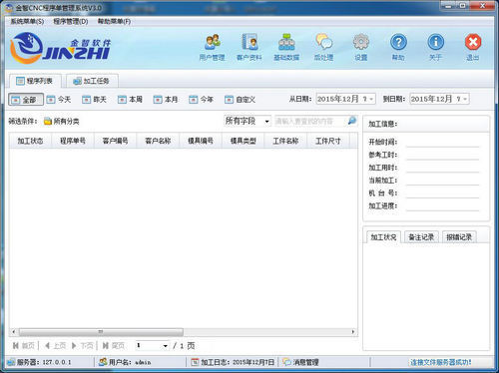Open the 程序管理(D) menu
499x373 pixels.
click(x=71, y=22)
